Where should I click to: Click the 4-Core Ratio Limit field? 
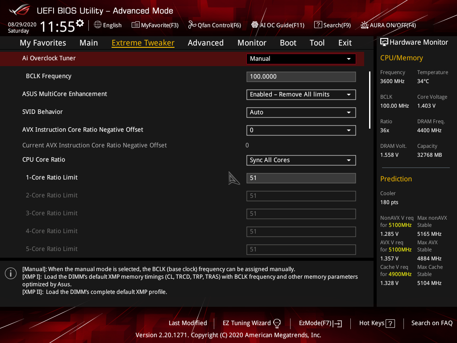click(301, 232)
